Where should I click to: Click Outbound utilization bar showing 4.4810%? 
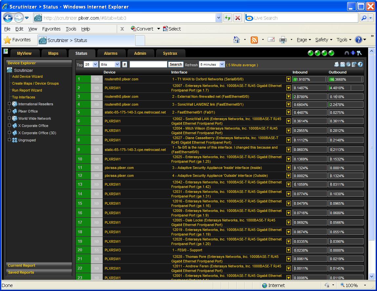pos(346,88)
